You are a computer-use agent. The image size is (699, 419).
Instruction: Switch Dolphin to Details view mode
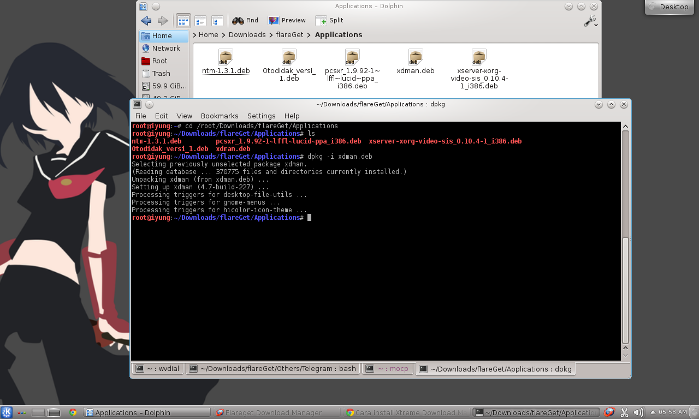pyautogui.click(x=217, y=21)
